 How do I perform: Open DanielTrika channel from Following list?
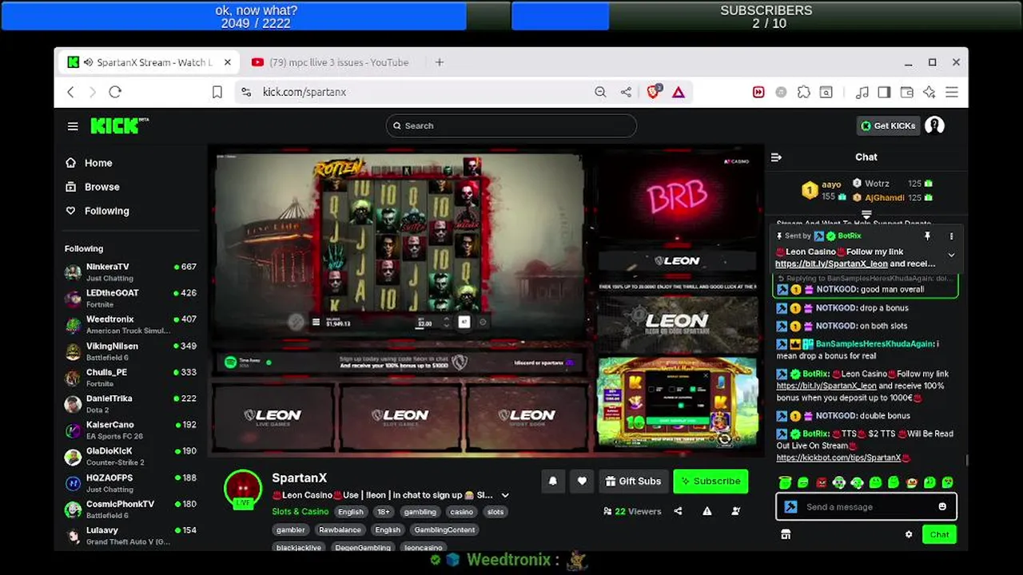130,403
